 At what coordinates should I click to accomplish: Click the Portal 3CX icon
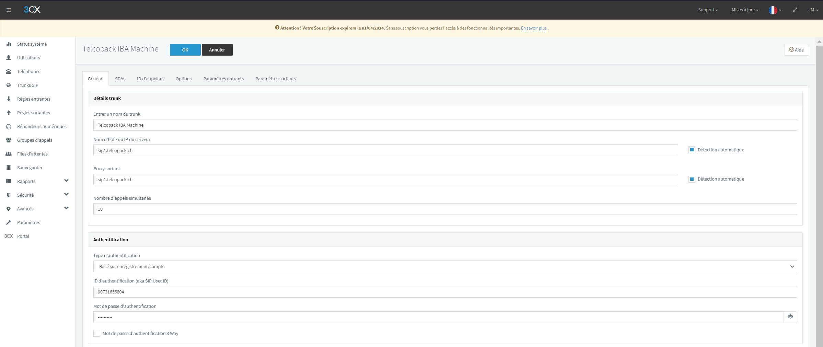pyautogui.click(x=9, y=236)
